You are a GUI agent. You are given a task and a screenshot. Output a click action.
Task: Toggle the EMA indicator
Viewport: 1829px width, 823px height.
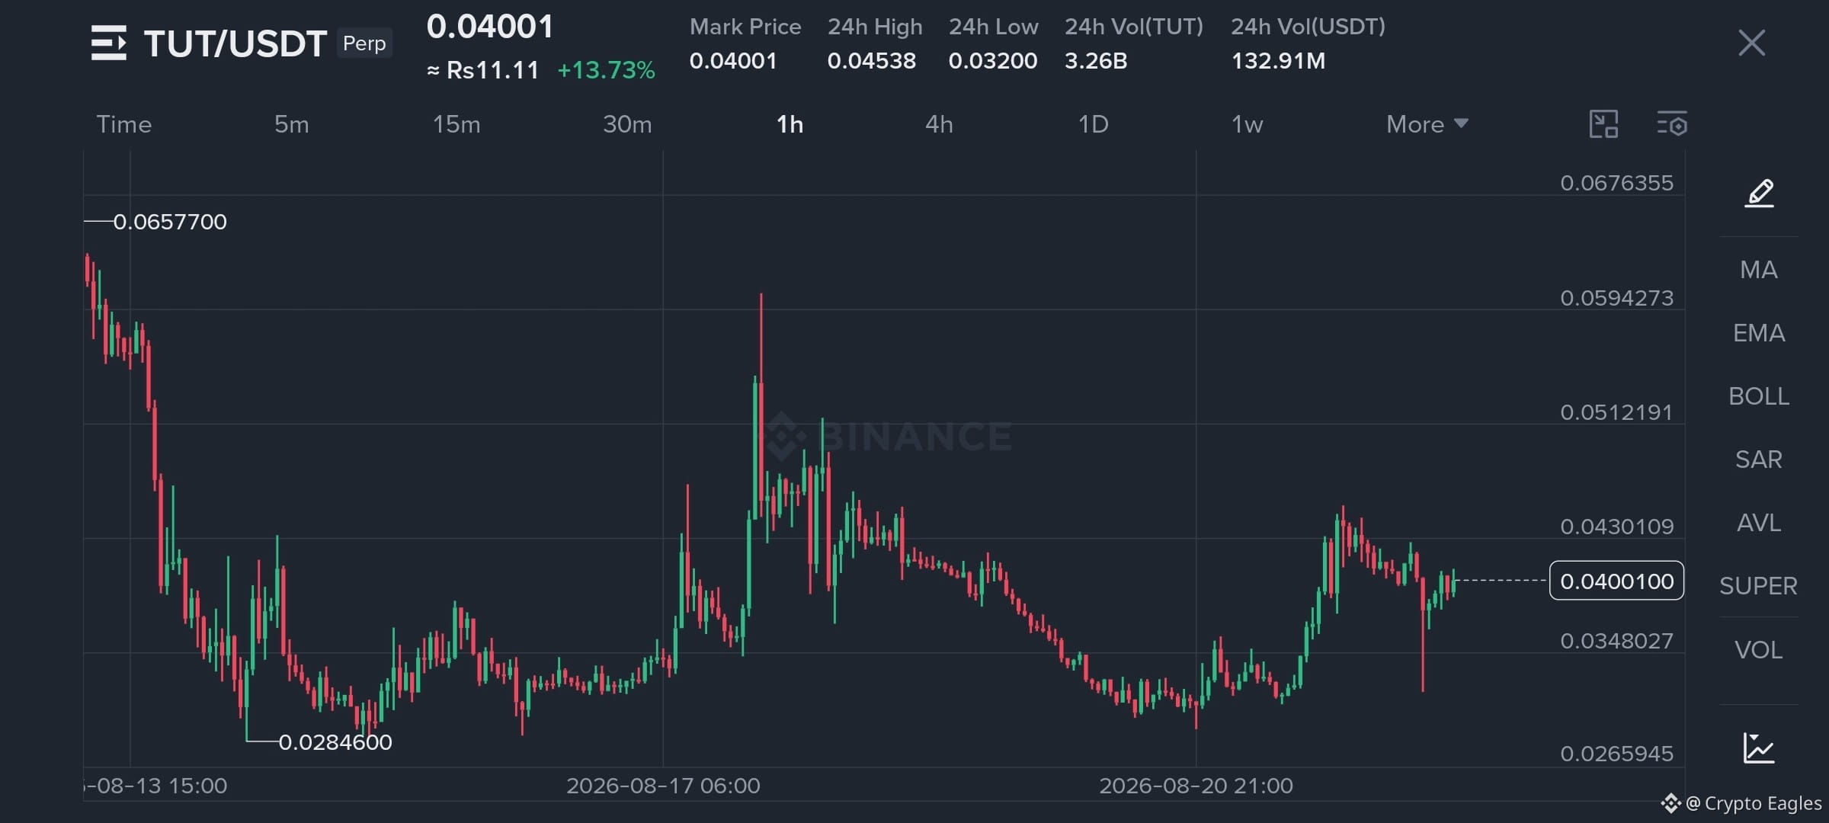pos(1759,333)
